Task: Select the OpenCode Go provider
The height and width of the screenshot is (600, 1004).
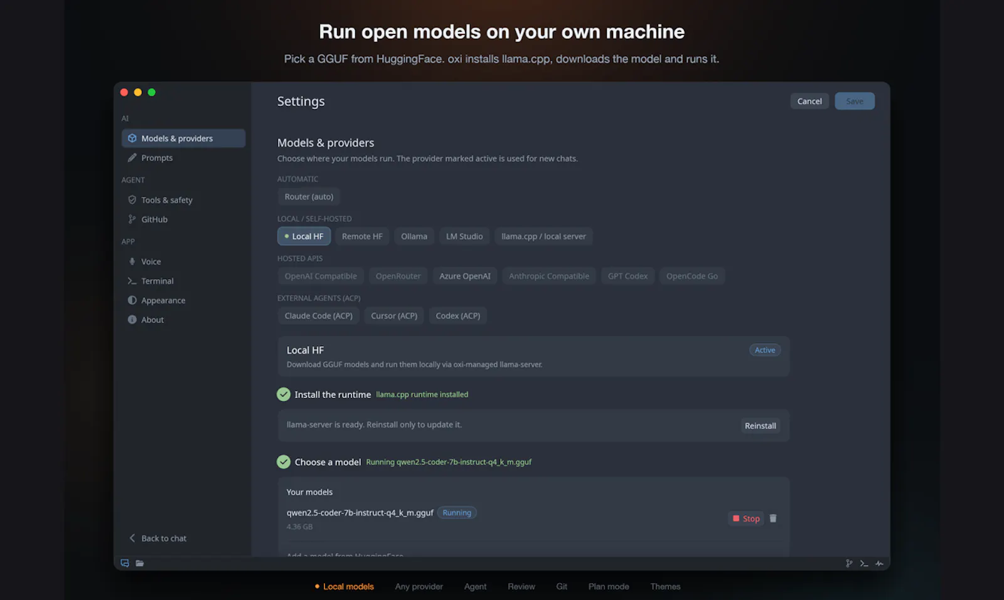Action: (x=692, y=276)
